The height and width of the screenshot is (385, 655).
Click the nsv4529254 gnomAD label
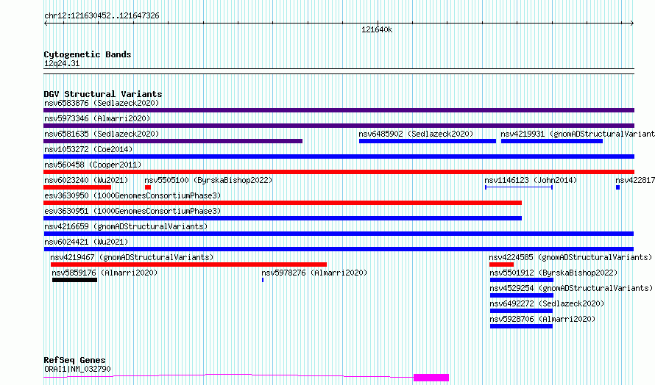pyautogui.click(x=571, y=288)
